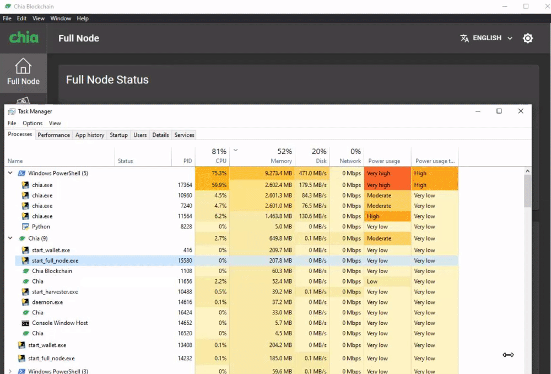Image resolution: width=551 pixels, height=374 pixels.
Task: Click the translate language icon
Action: [464, 38]
